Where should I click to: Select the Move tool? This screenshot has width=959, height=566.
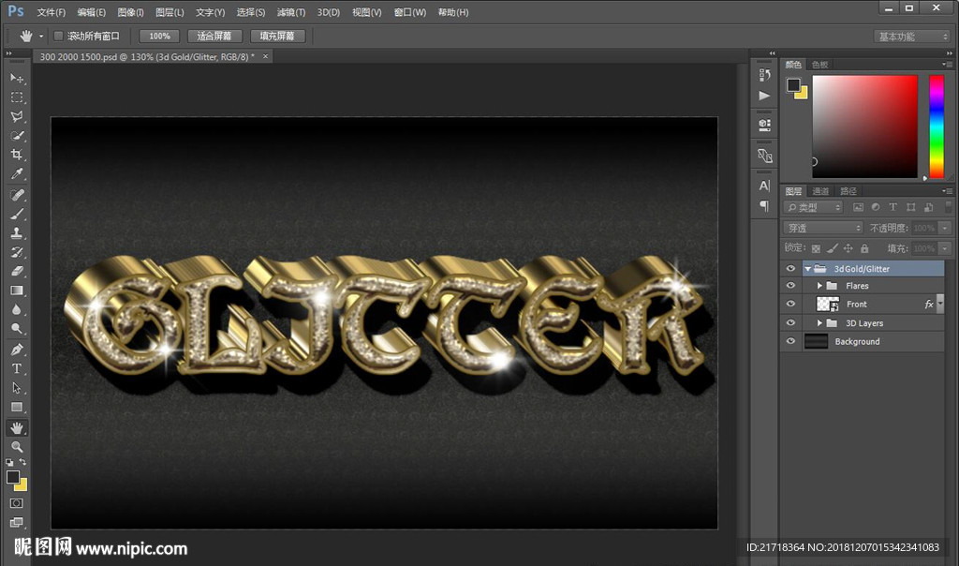[x=17, y=78]
